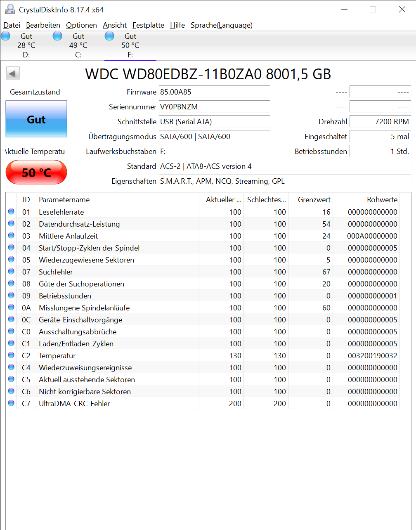
Task: Click the blue health circle for drive D:
Action: coord(5,36)
